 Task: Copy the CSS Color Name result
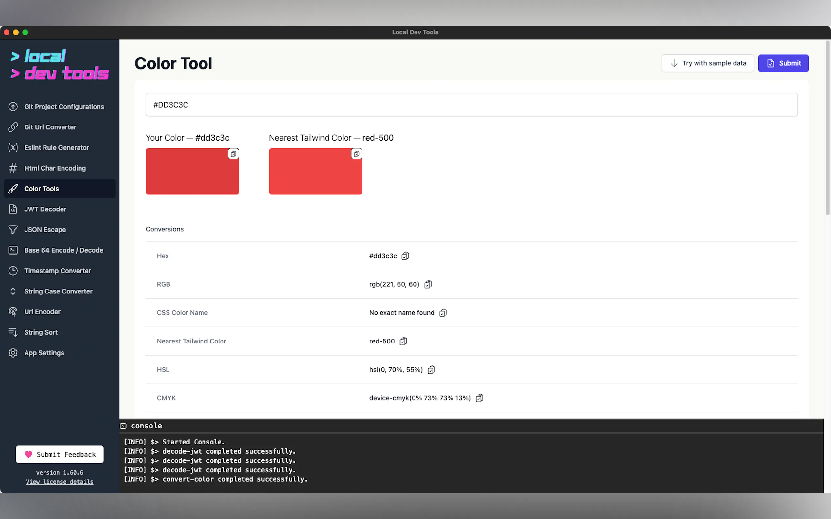443,313
